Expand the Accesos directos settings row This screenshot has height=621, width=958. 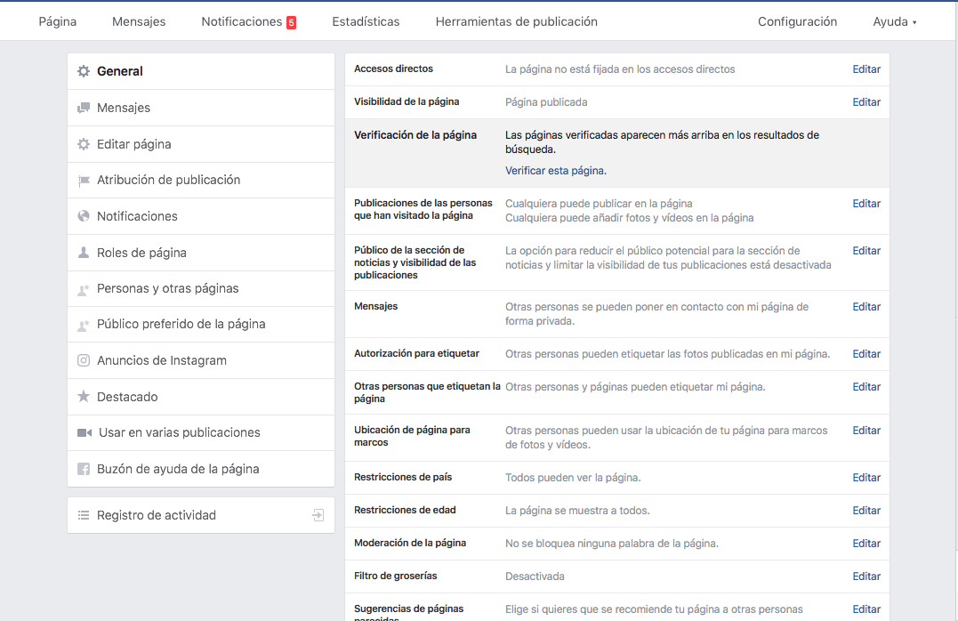pos(865,69)
